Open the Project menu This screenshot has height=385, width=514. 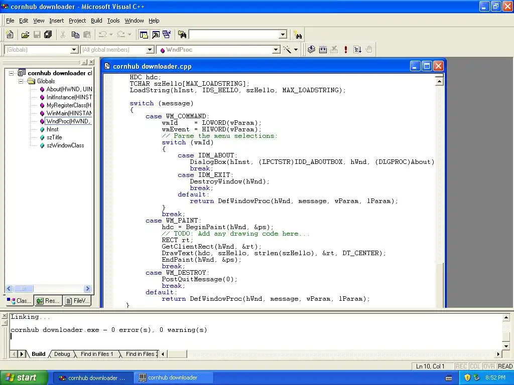tap(77, 21)
